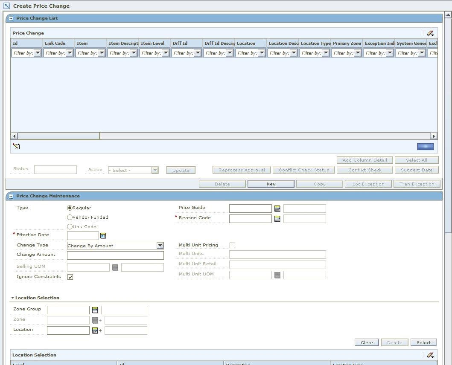This screenshot has height=365, width=452.
Task: Open Price Change table edit pencil menu
Action: point(431,33)
